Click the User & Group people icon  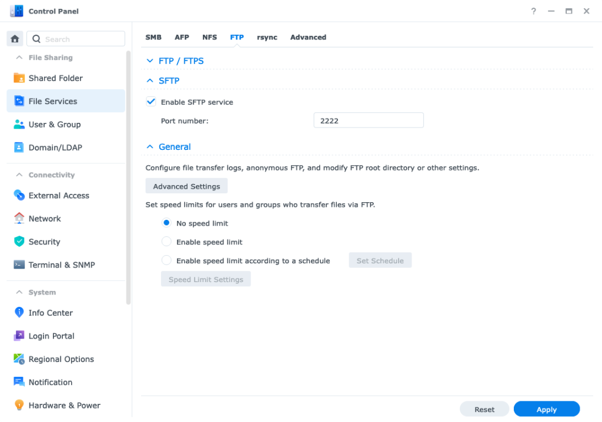click(x=19, y=125)
